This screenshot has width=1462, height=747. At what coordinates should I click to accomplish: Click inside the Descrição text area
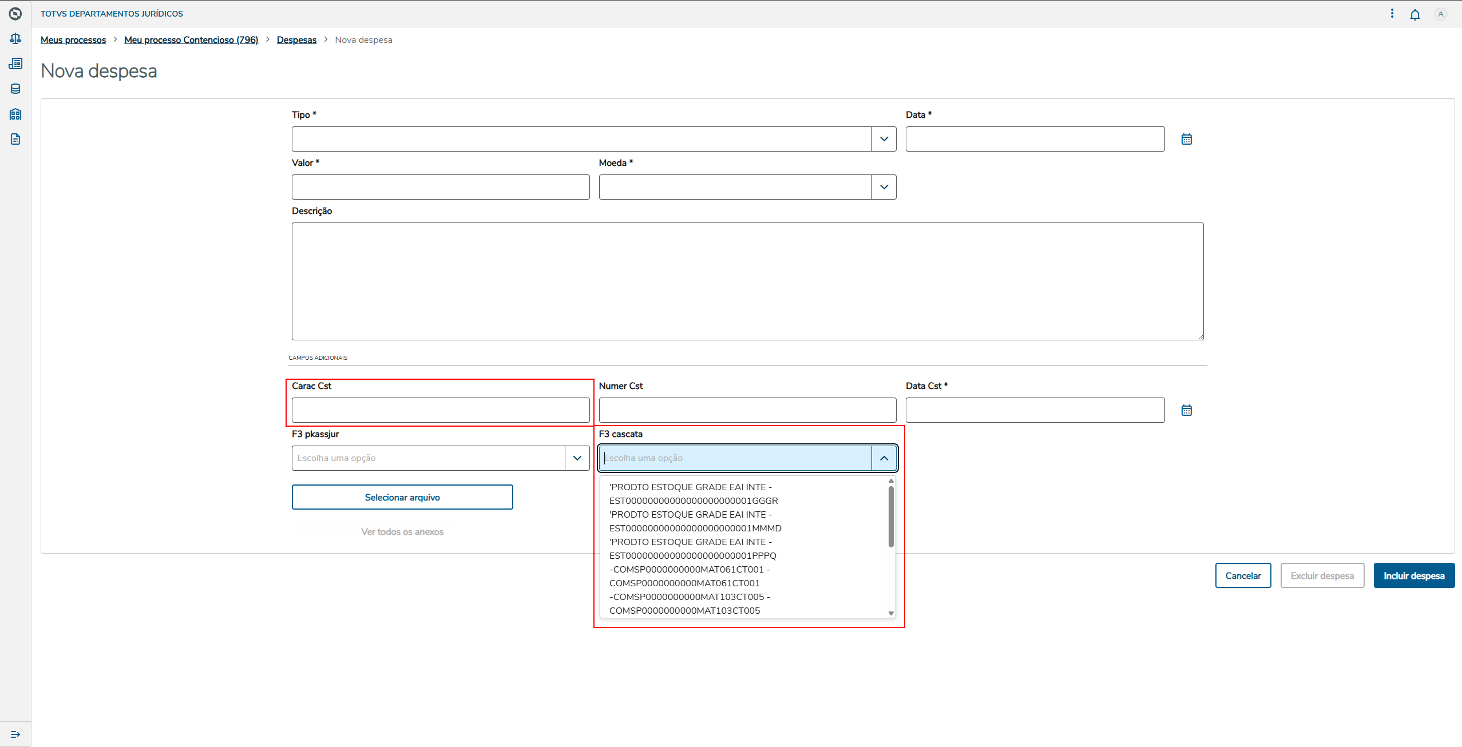(747, 281)
